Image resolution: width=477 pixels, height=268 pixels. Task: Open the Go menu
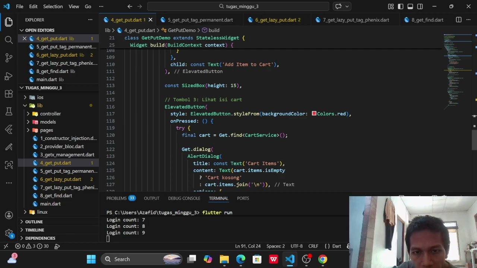(88, 6)
